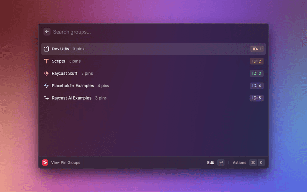Click the Scripts group text icon
307x192 pixels.
pyautogui.click(x=47, y=61)
